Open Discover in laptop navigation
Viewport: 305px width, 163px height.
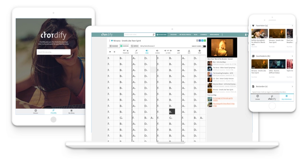coord(173,35)
